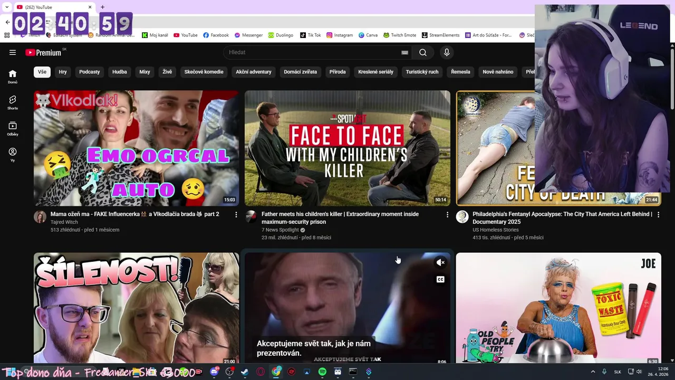675x380 pixels.
Task: Open the Facebook bookmark
Action: click(216, 35)
